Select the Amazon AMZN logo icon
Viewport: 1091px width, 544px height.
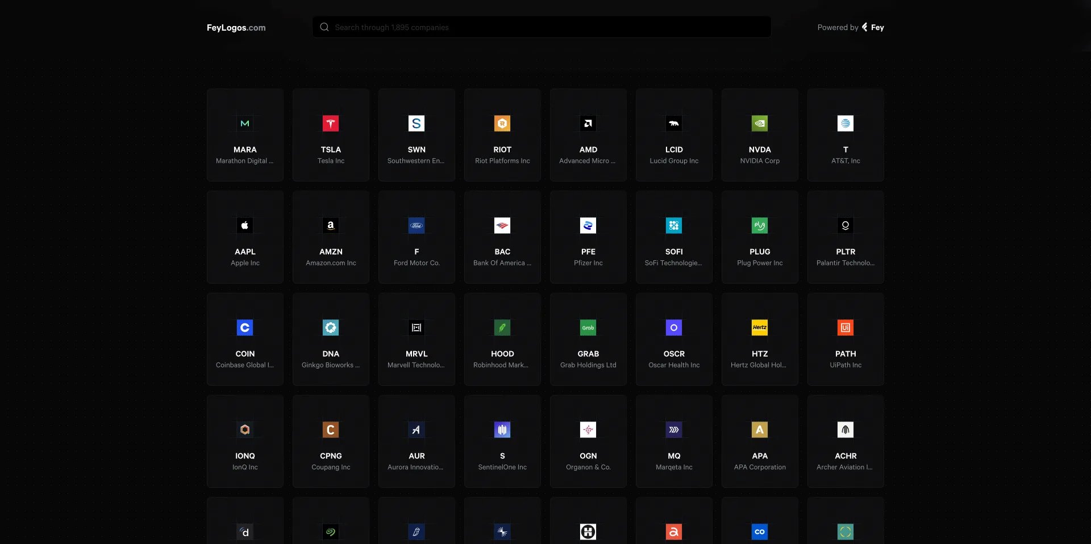[331, 225]
